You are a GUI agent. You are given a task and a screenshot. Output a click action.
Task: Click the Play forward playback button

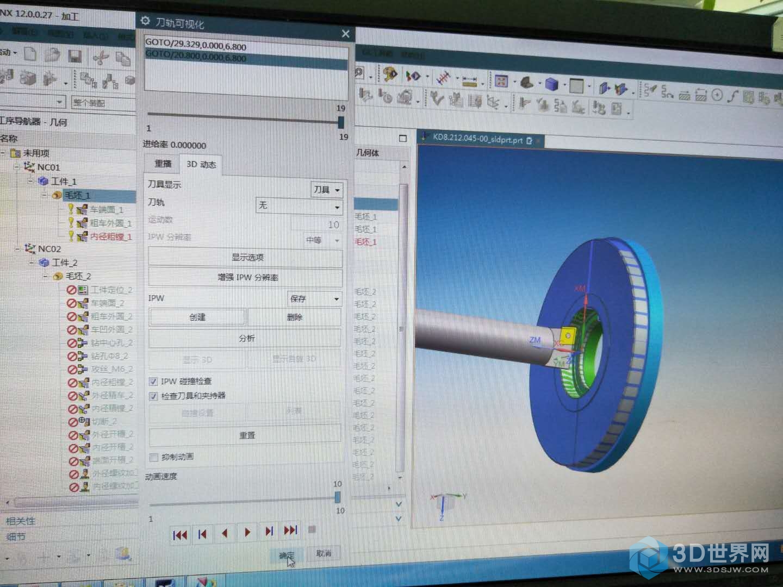pyautogui.click(x=247, y=532)
